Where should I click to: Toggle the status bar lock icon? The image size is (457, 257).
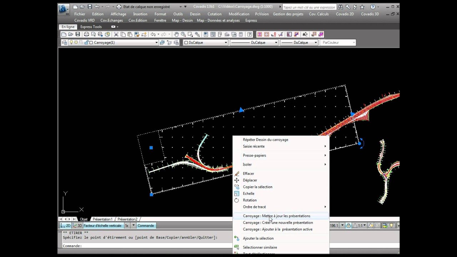pos(348,226)
